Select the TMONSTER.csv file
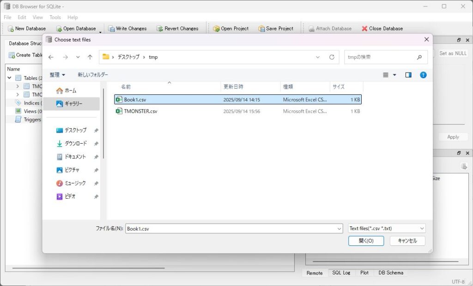Image resolution: width=473 pixels, height=286 pixels. tap(140, 111)
